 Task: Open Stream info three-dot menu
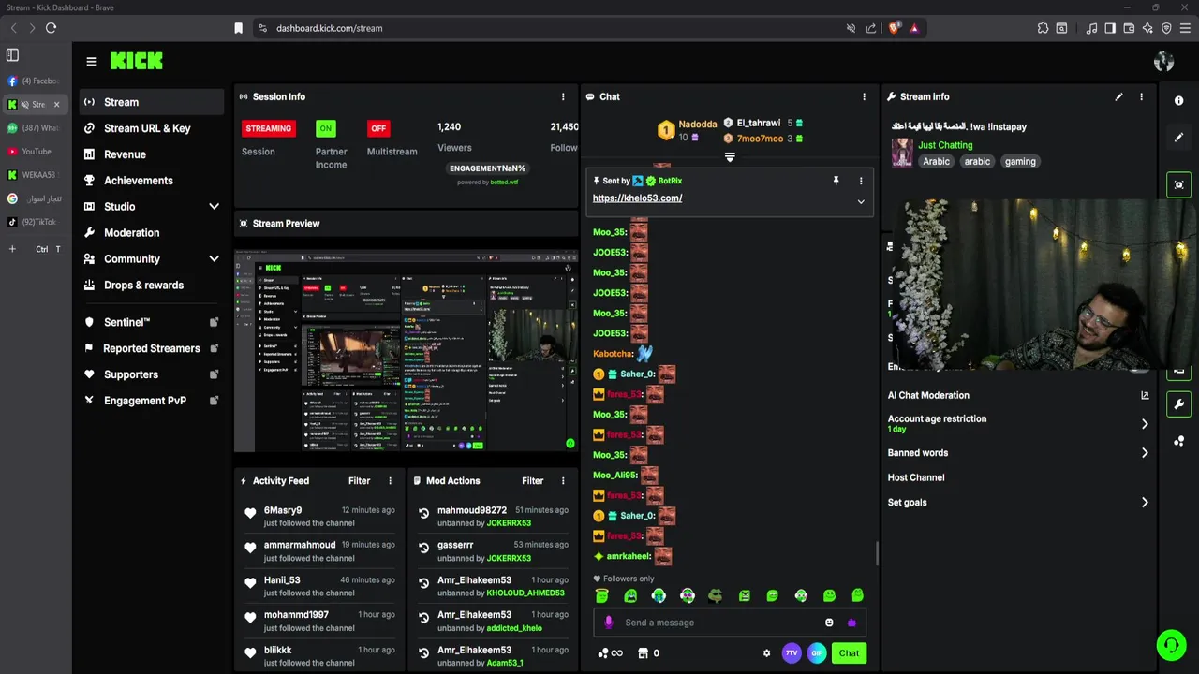1141,96
